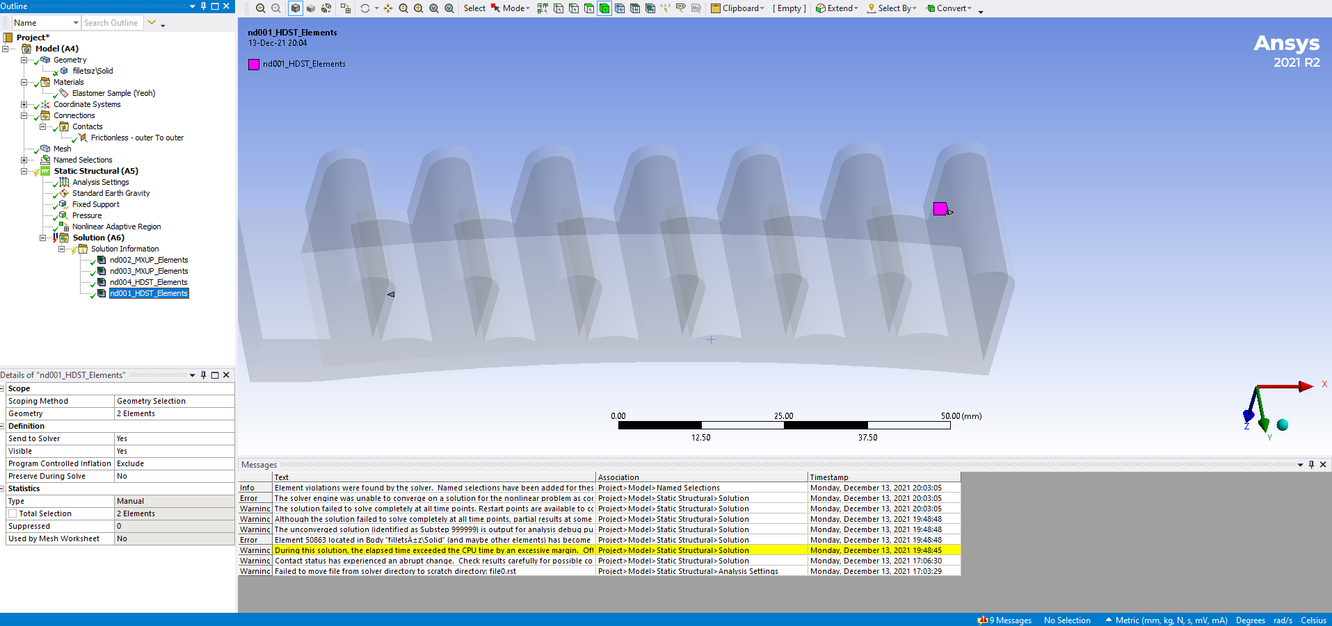
Task: Click the Search Outline input field
Action: tap(111, 23)
